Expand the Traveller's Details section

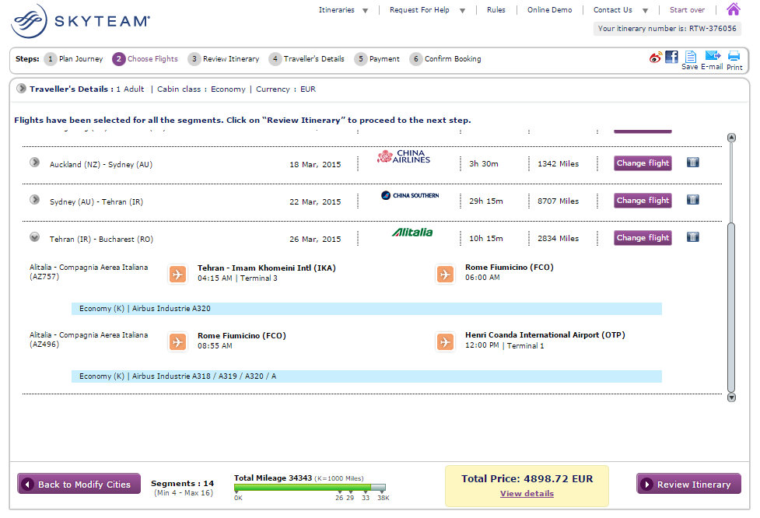tap(21, 89)
